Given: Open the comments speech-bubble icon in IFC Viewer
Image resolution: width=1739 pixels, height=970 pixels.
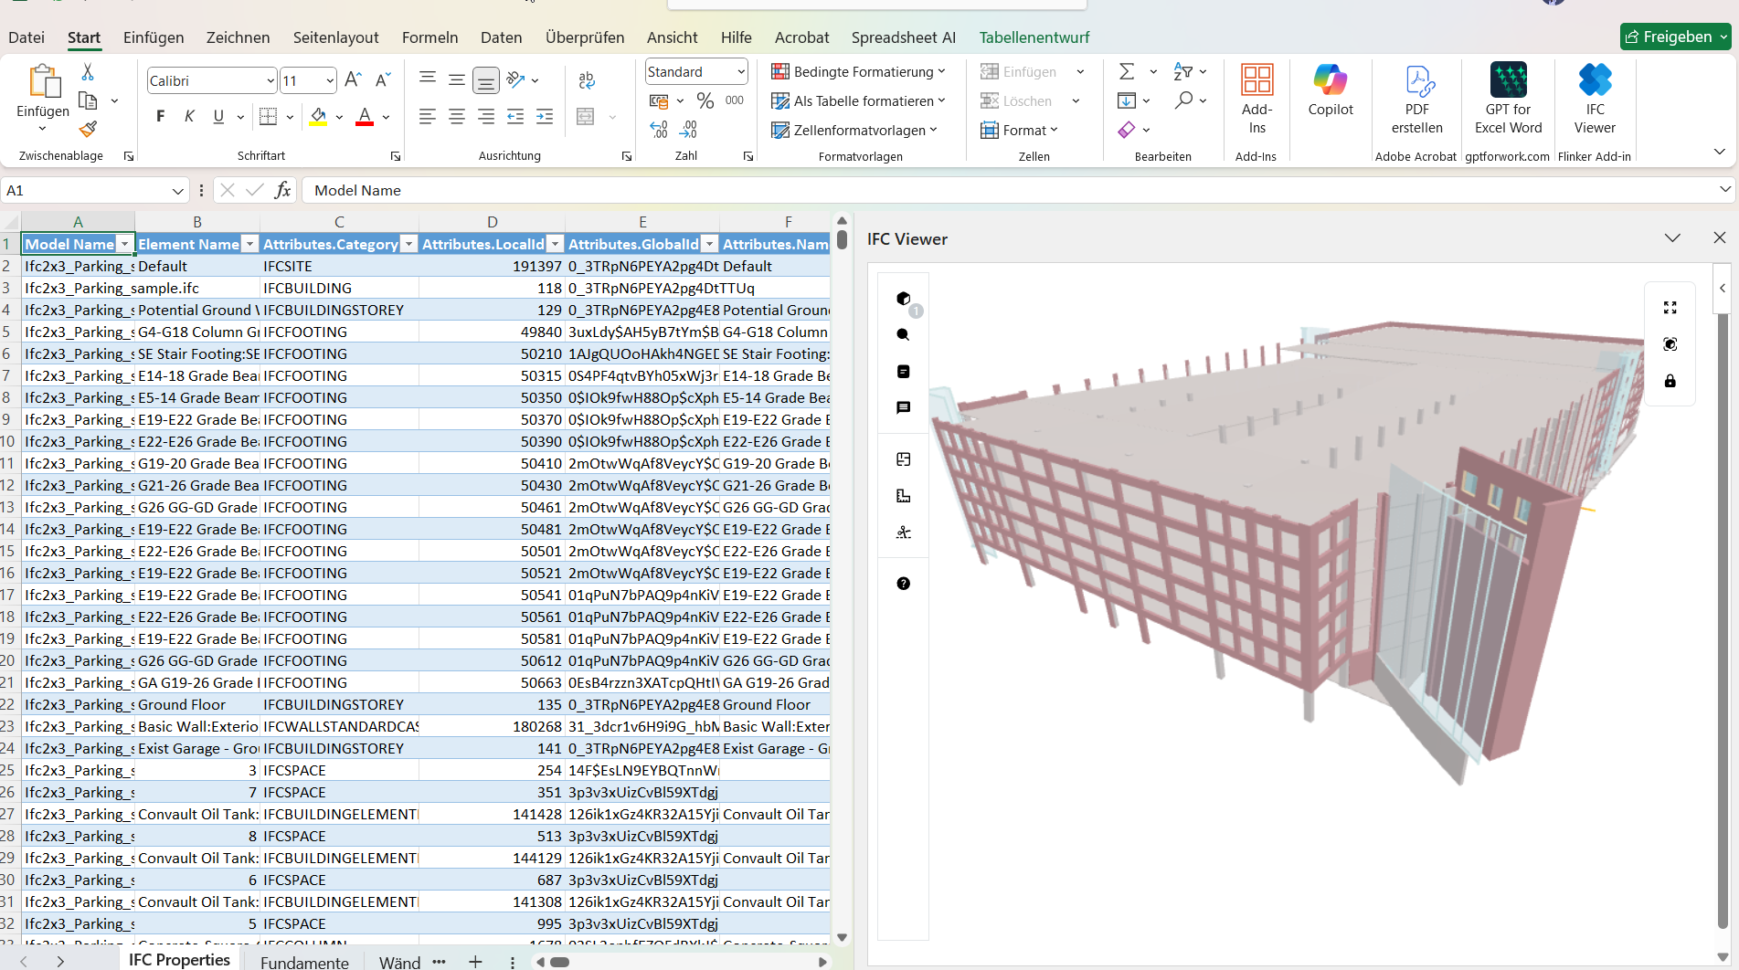Looking at the screenshot, I should click(x=903, y=408).
